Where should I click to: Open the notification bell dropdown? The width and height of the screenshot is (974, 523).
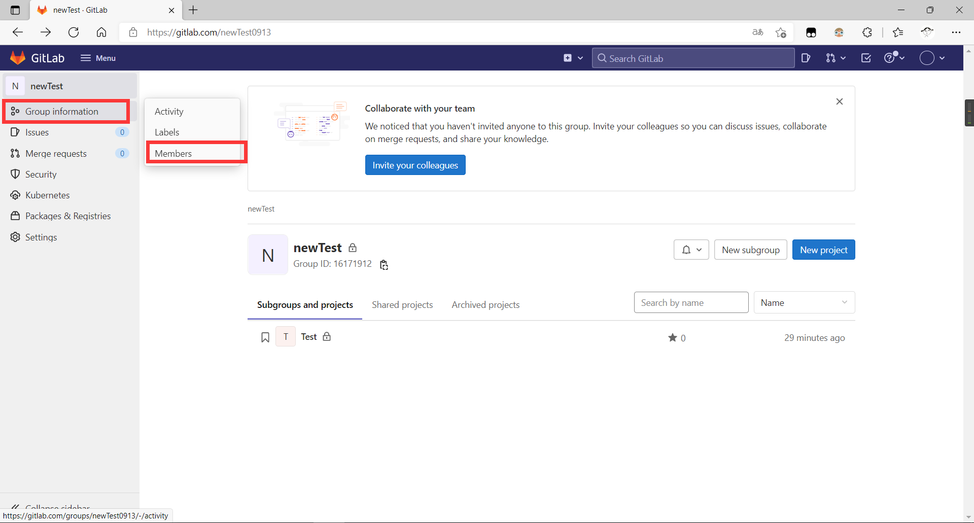tap(691, 250)
